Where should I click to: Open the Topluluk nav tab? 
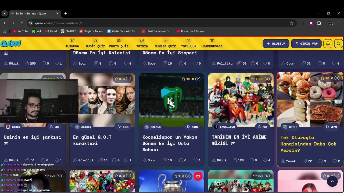coord(189,43)
